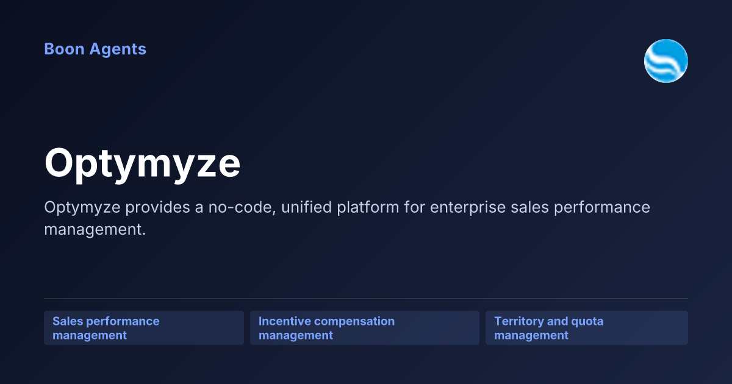Select the 'Incentive compensation management' tag
This screenshot has width=732, height=384.
(365, 328)
